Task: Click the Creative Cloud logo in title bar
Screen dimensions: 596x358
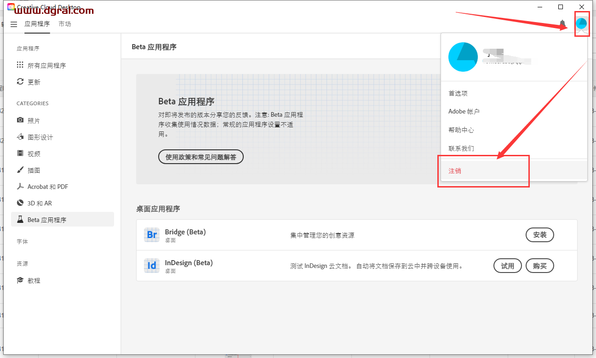Action: coord(11,7)
